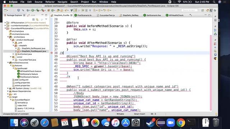Select index.html in the tree
The width and height of the screenshot is (230, 129).
[x=22, y=105]
